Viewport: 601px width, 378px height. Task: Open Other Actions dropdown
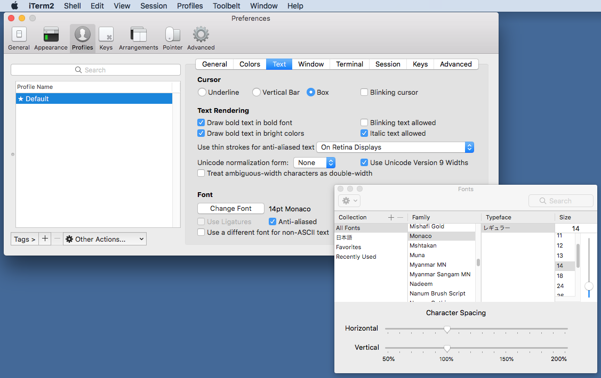(105, 239)
